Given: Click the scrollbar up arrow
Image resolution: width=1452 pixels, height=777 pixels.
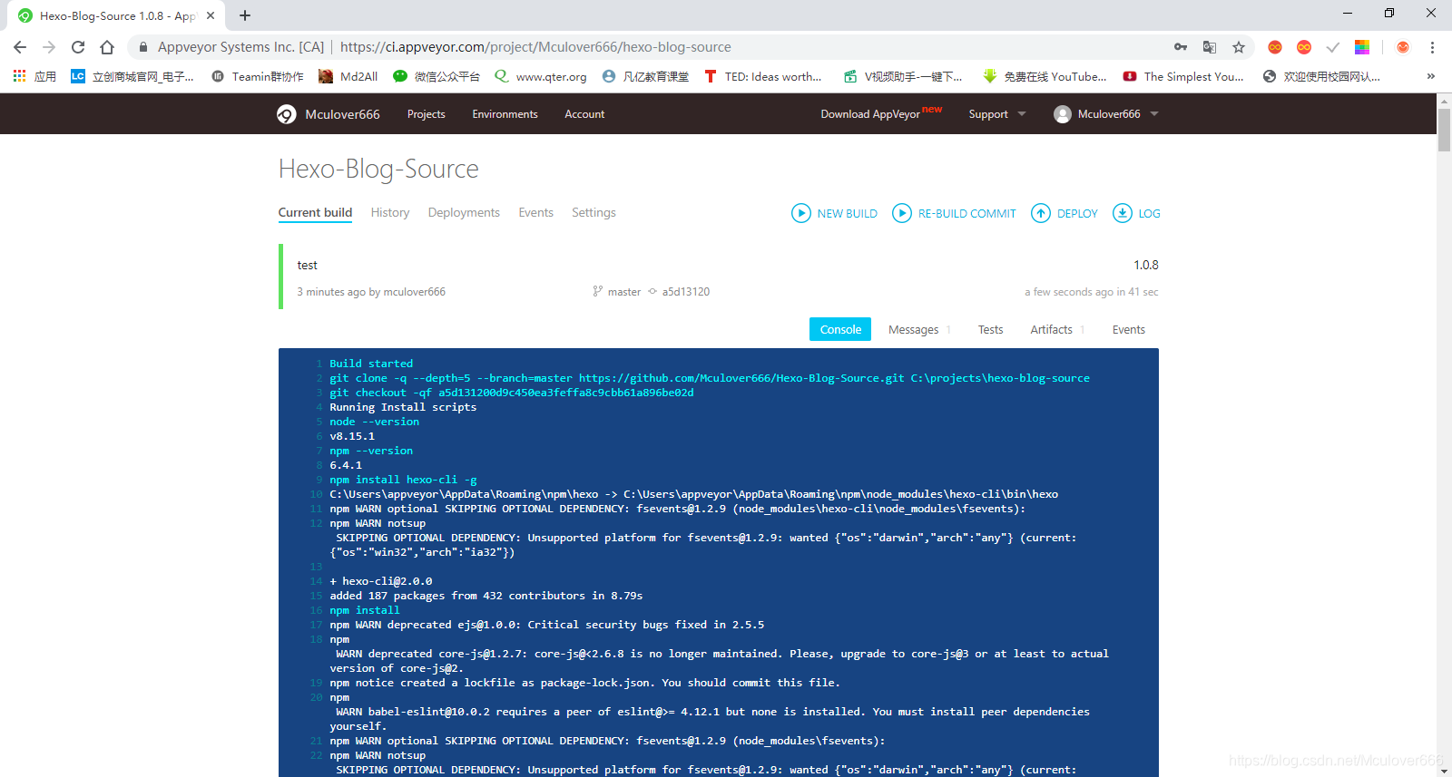Looking at the screenshot, I should point(1444,100).
